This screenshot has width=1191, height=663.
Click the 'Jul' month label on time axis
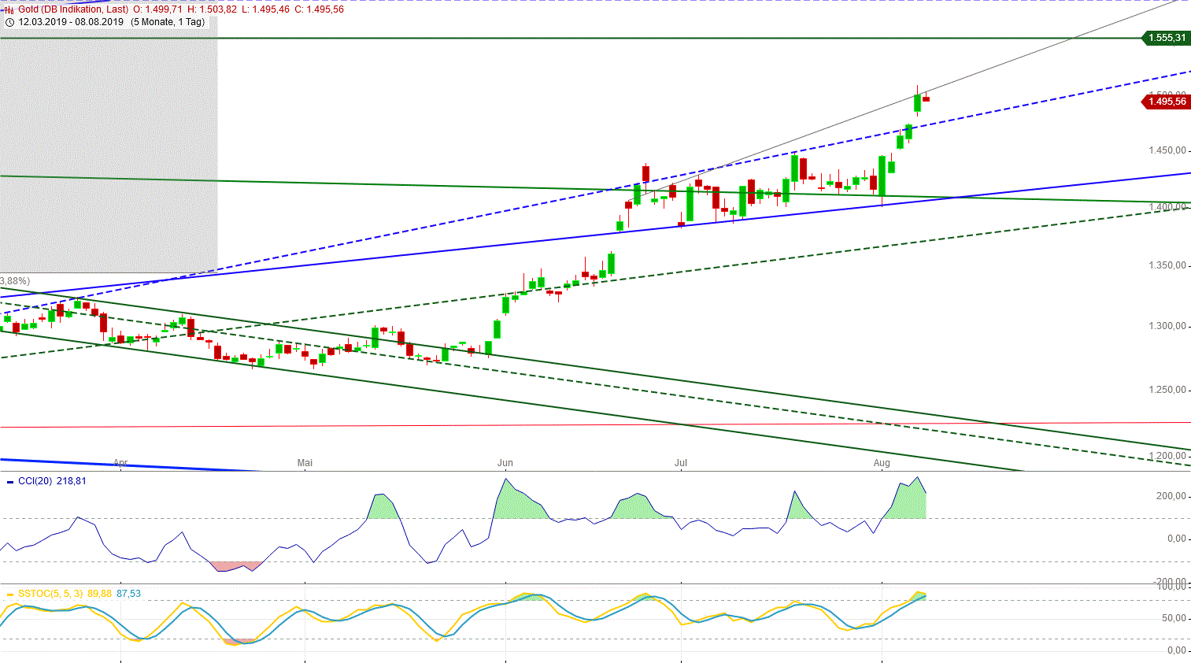point(681,463)
